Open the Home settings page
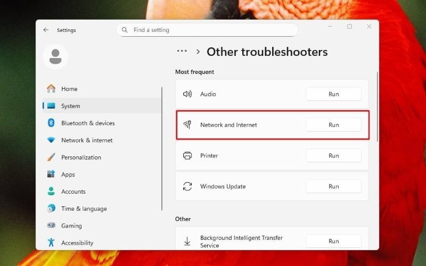Screen dimensions: 426x266 point(102,89)
